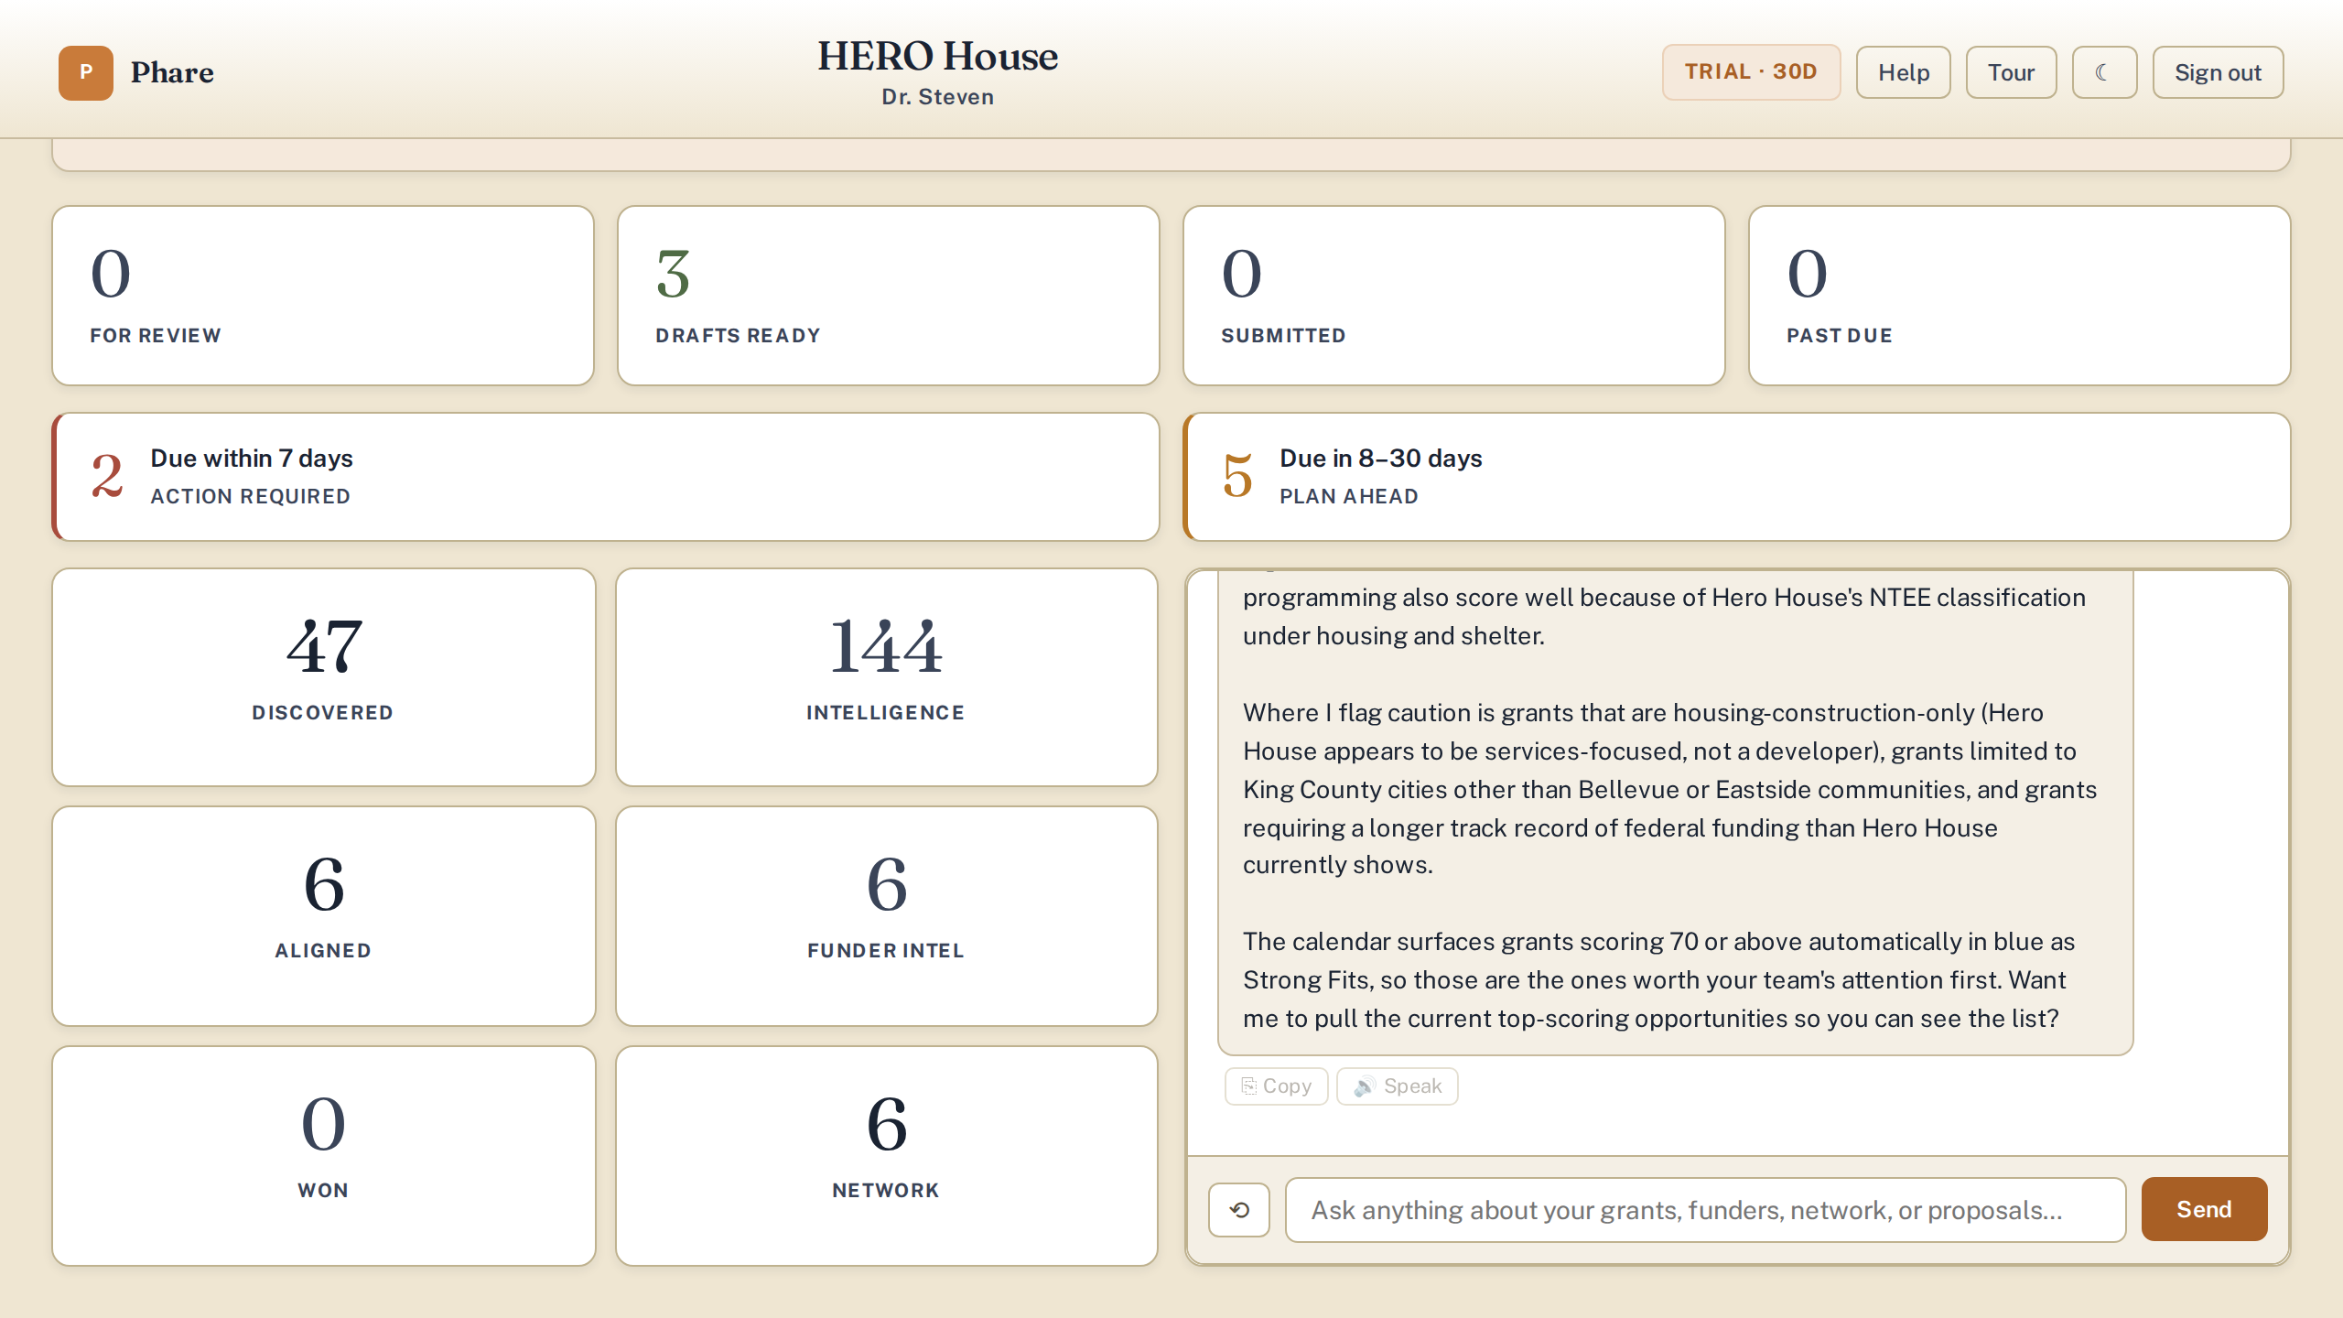
Task: Open the Won tile
Action: (324, 1156)
